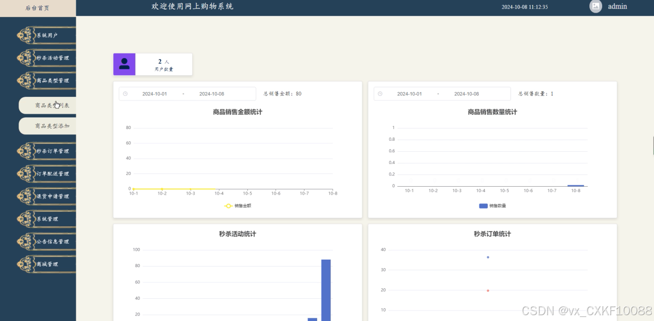The image size is (654, 321).
Task: Click the admin avatar image icon
Action: pyautogui.click(x=596, y=6)
